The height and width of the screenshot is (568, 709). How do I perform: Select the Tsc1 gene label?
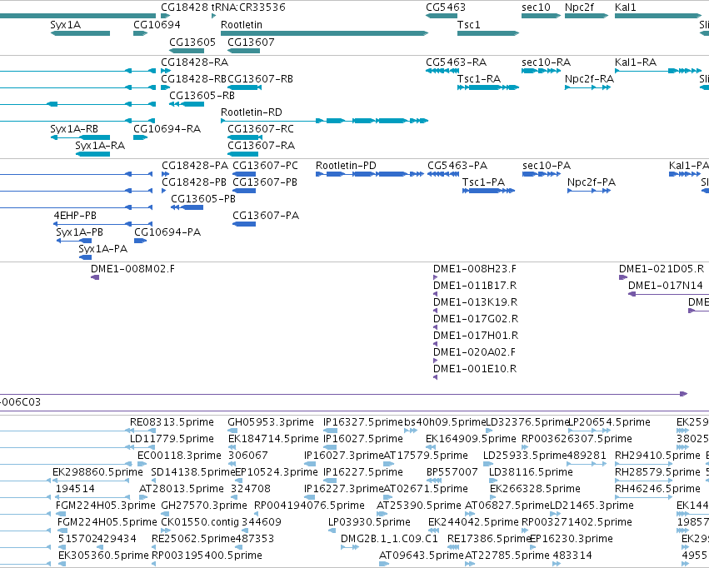point(468,24)
